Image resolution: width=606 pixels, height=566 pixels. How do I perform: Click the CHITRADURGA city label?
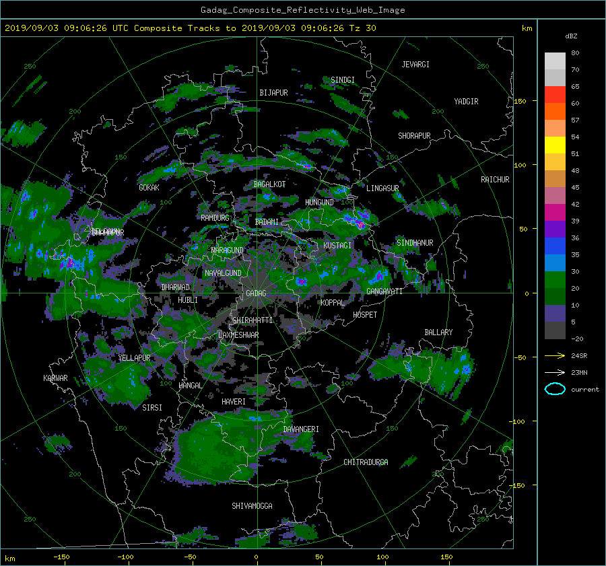(366, 462)
